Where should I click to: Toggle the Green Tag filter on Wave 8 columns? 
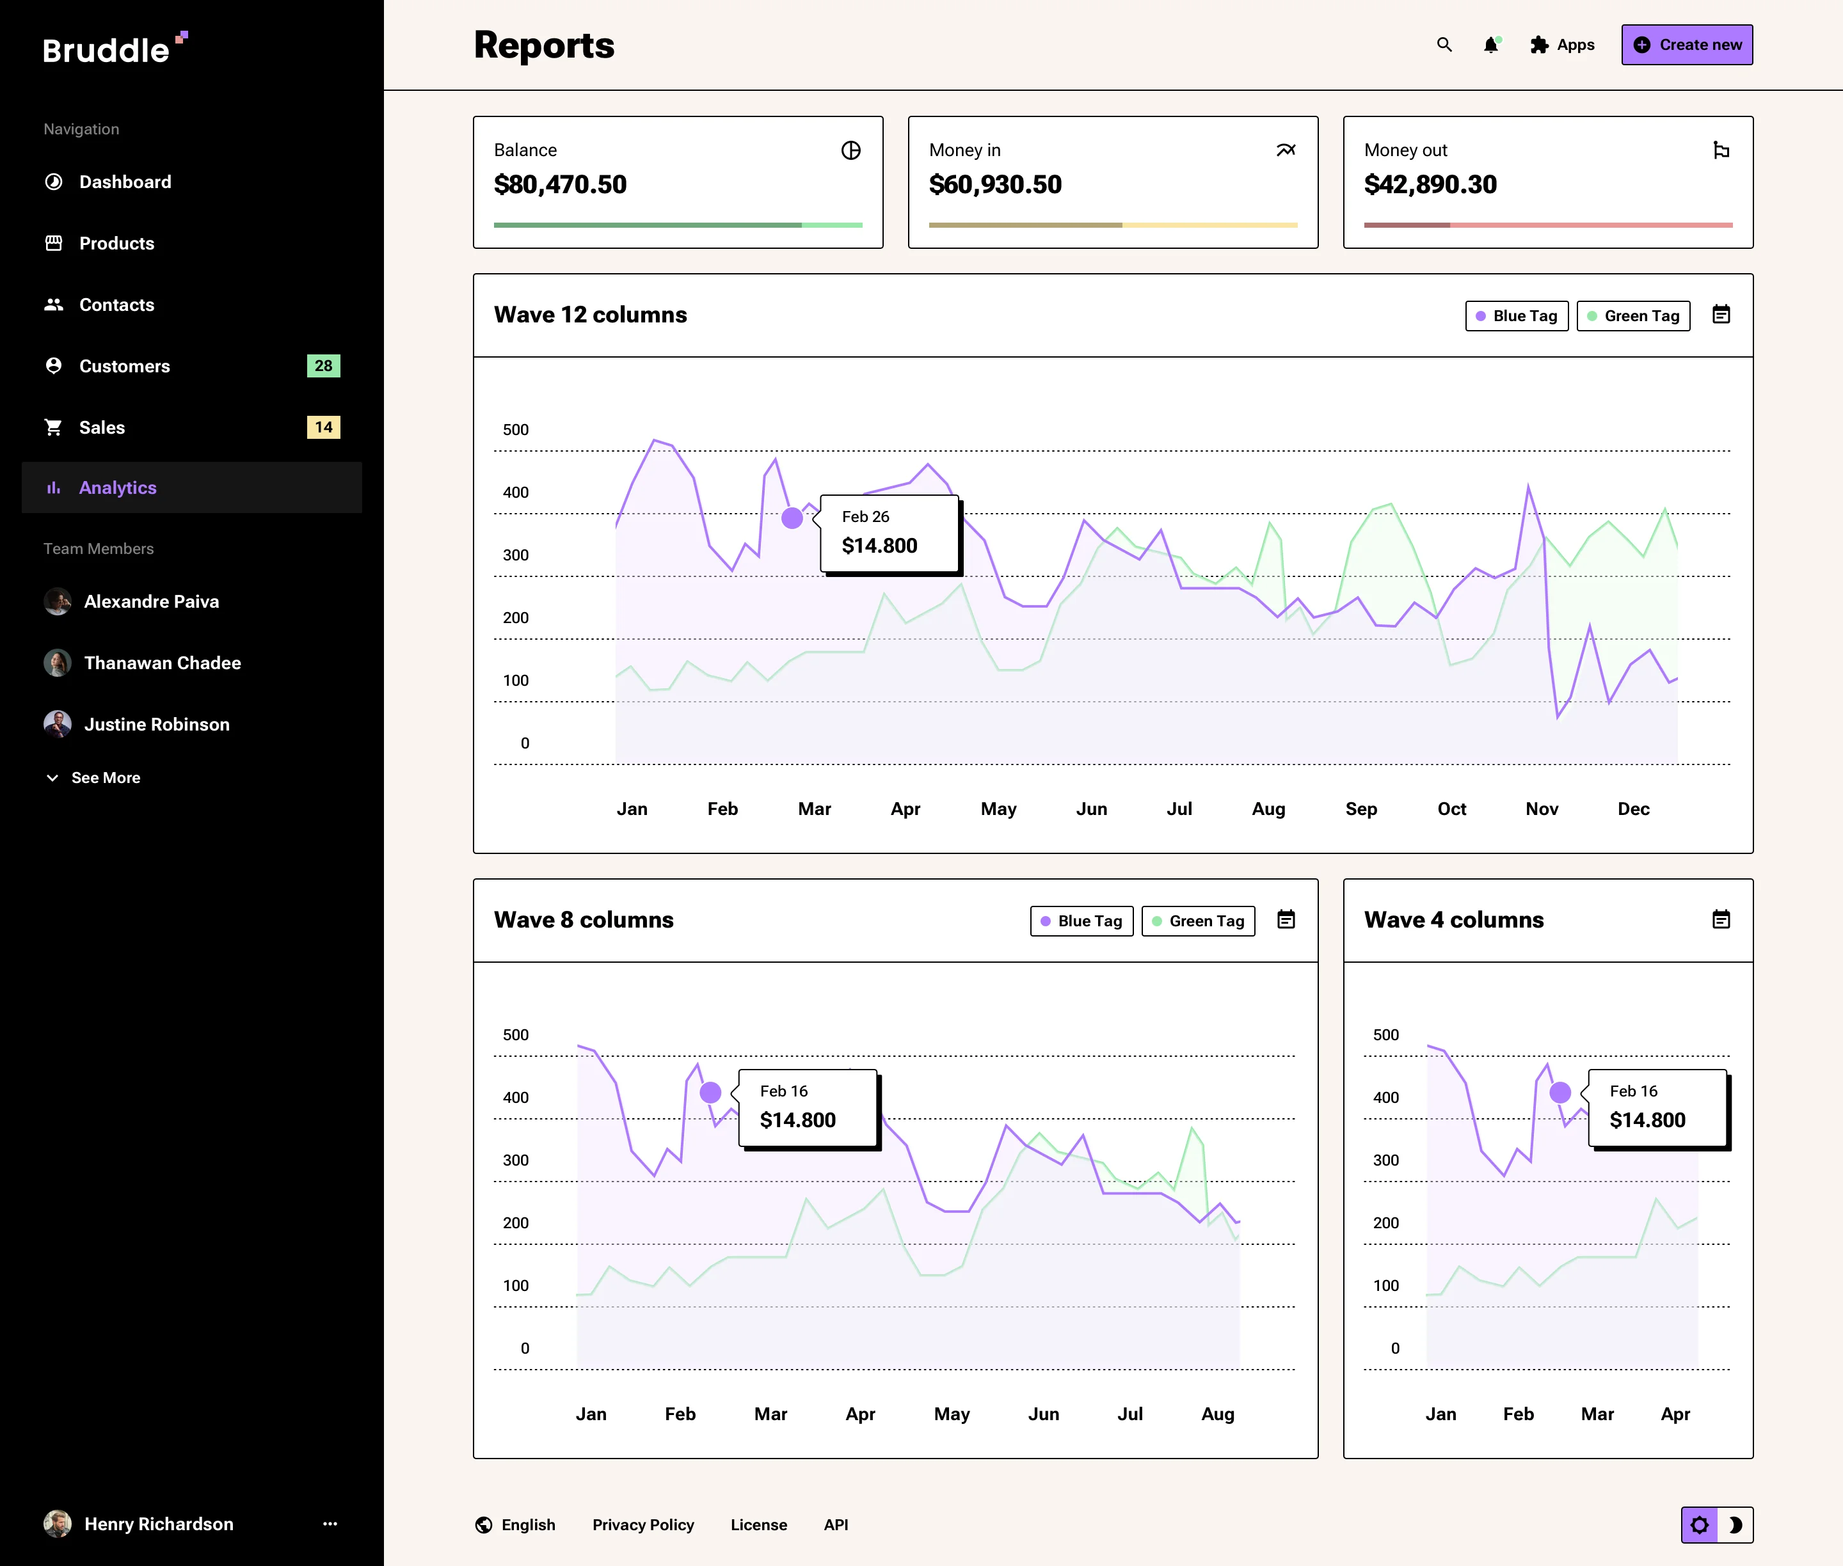(x=1197, y=921)
